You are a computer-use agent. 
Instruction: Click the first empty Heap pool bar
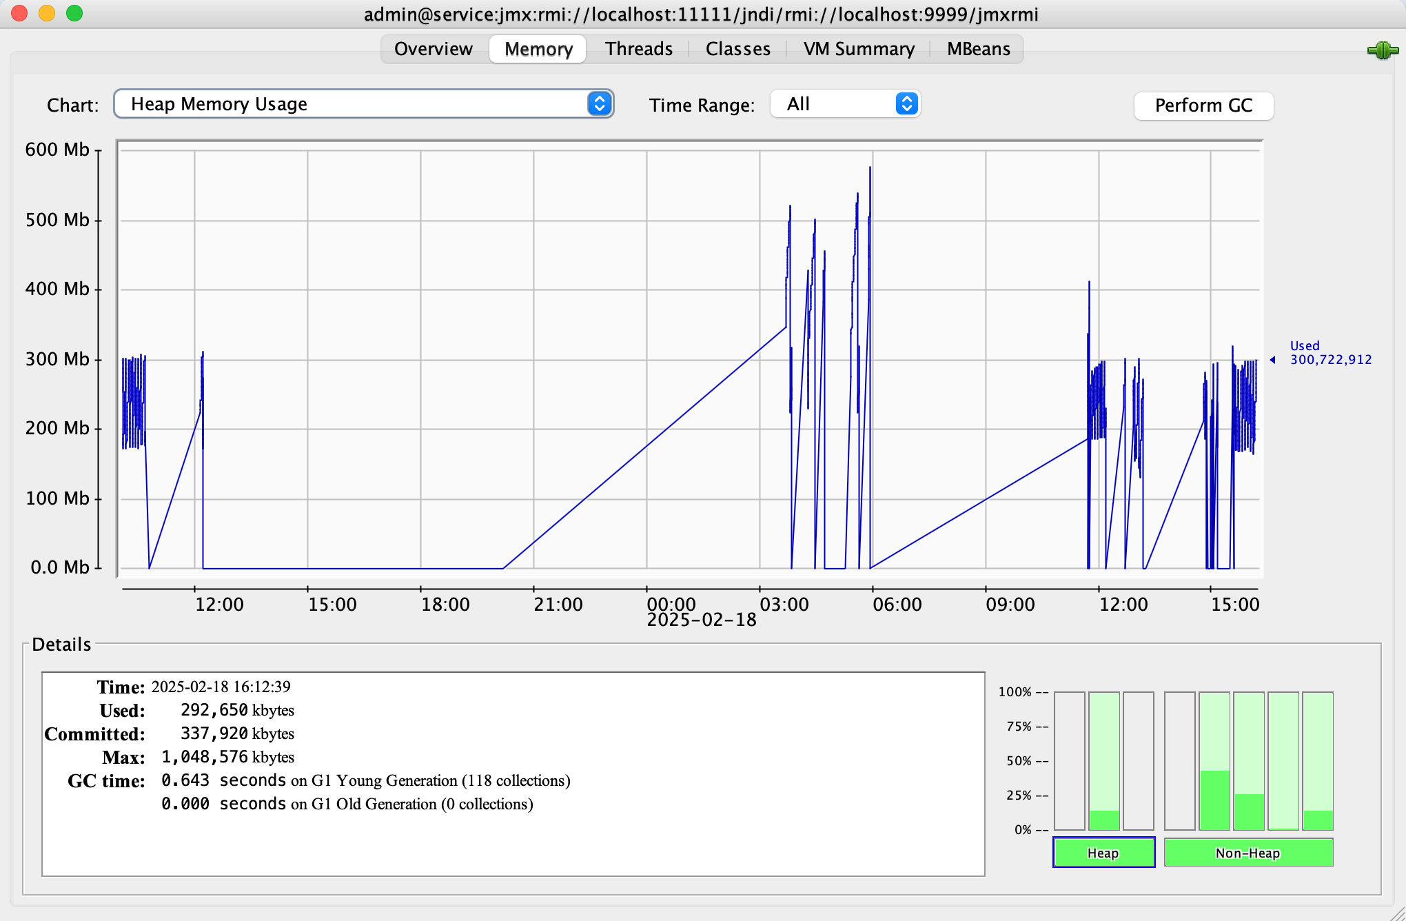(1070, 761)
